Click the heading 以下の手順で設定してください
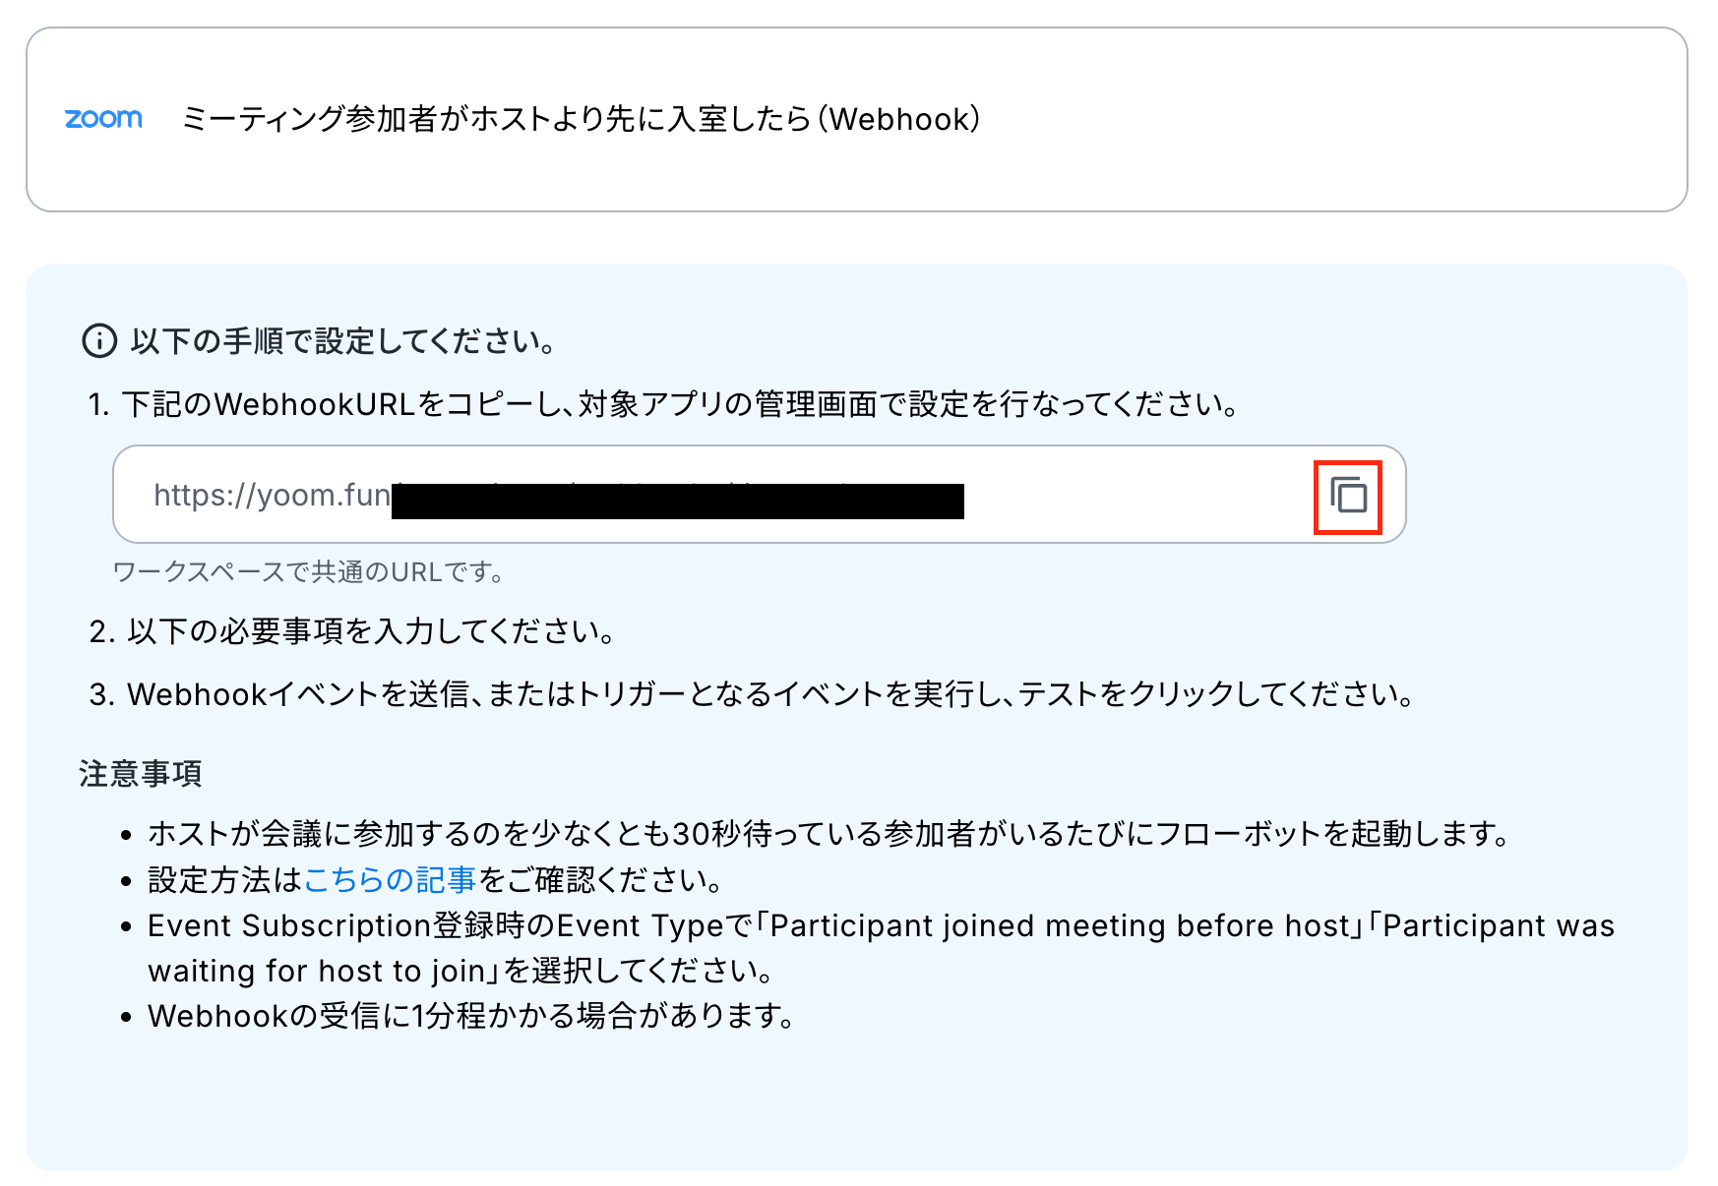The width and height of the screenshot is (1718, 1186). (344, 341)
